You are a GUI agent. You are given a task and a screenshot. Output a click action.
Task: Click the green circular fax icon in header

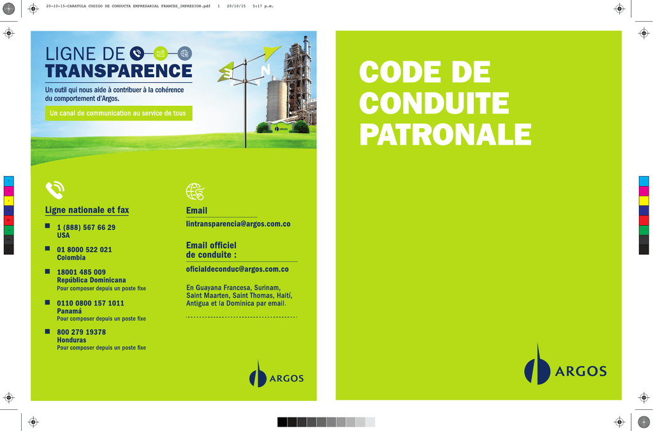pyautogui.click(x=160, y=54)
